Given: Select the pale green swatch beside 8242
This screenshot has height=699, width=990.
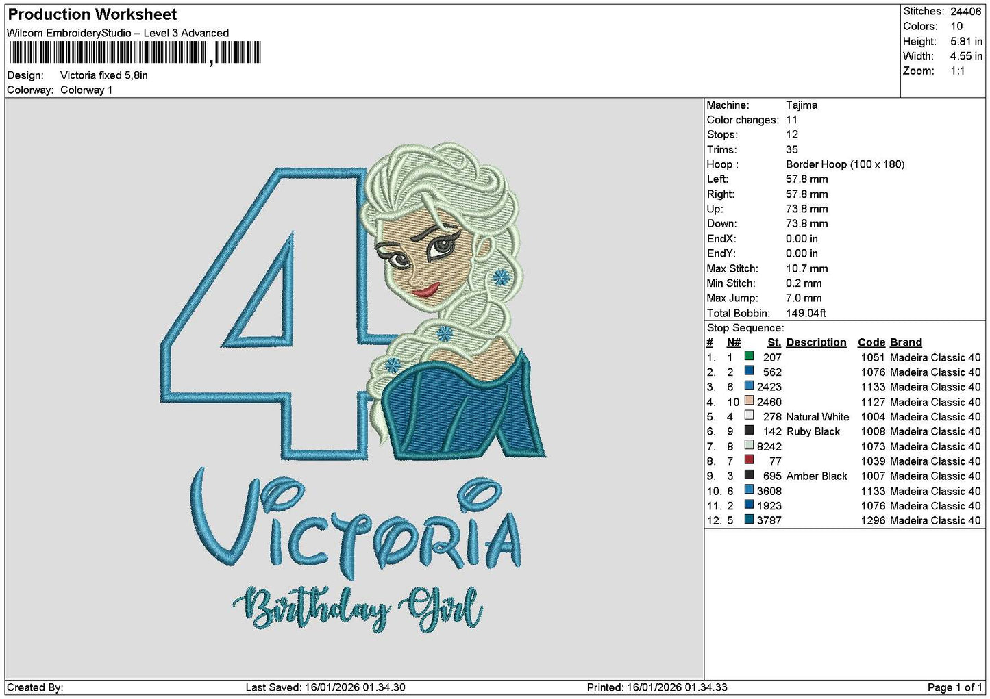Looking at the screenshot, I should click(749, 446).
